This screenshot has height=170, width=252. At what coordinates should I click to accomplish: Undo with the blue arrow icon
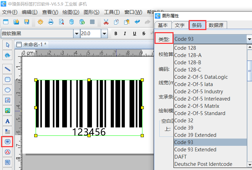point(137,22)
